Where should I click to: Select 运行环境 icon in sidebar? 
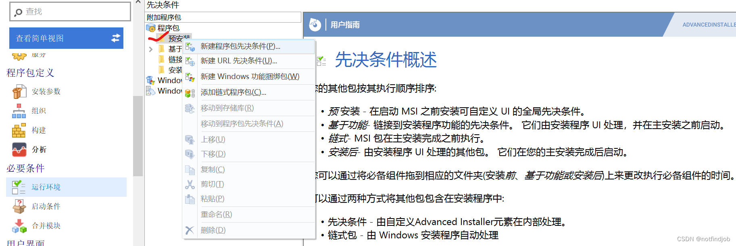click(x=19, y=187)
